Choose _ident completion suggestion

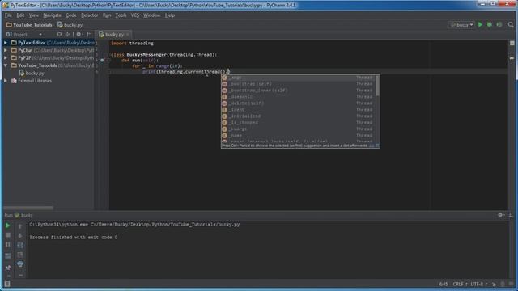point(299,110)
